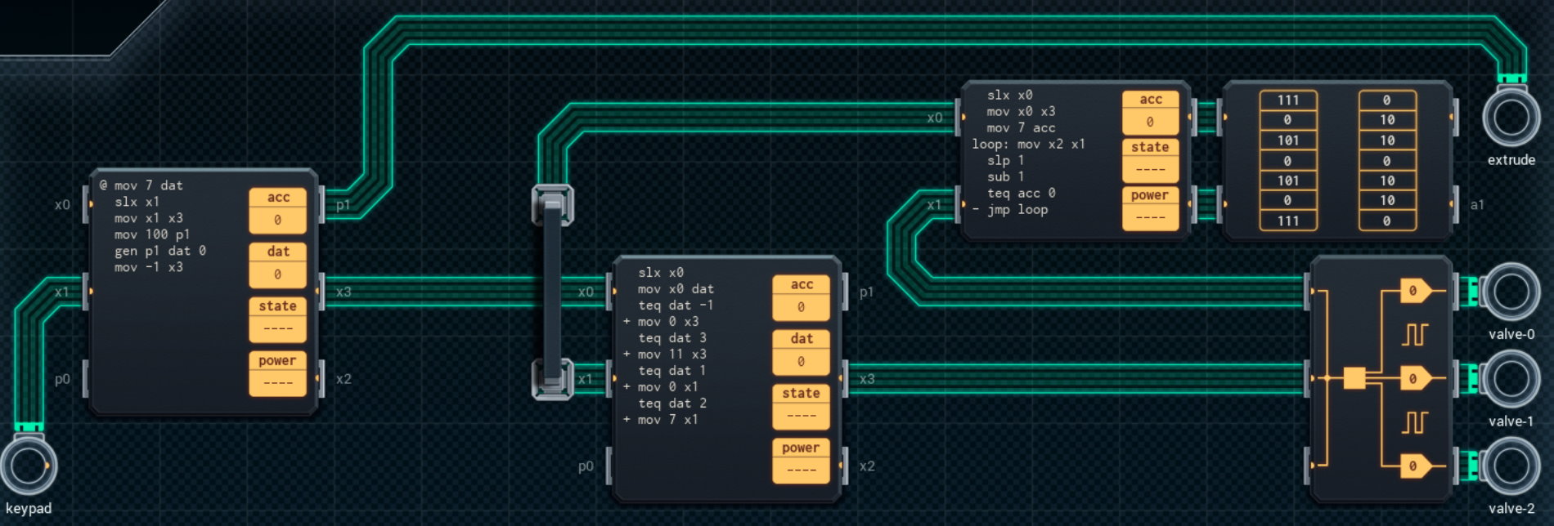Viewport: 1554px width, 526px height.
Task: Click the 'loop: mov x2 x1' code line
Action: [x=1028, y=145]
